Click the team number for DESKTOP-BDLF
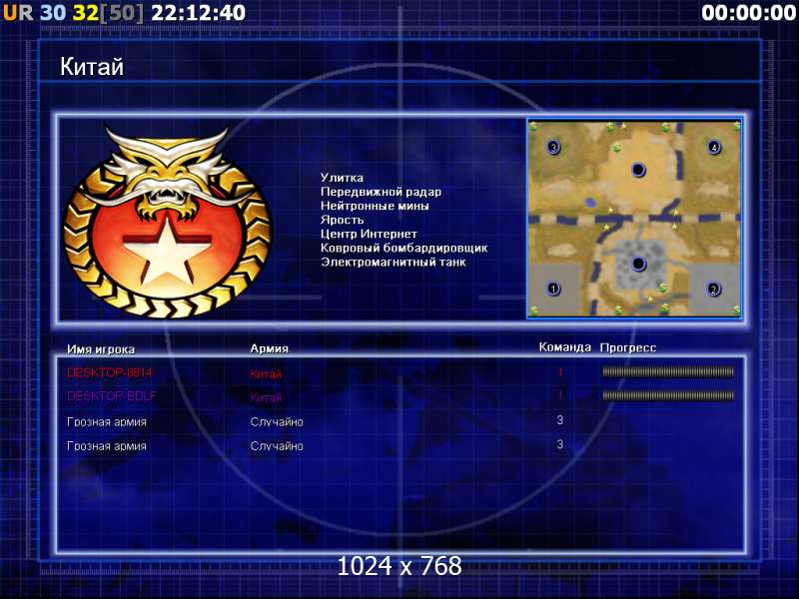 pos(560,395)
